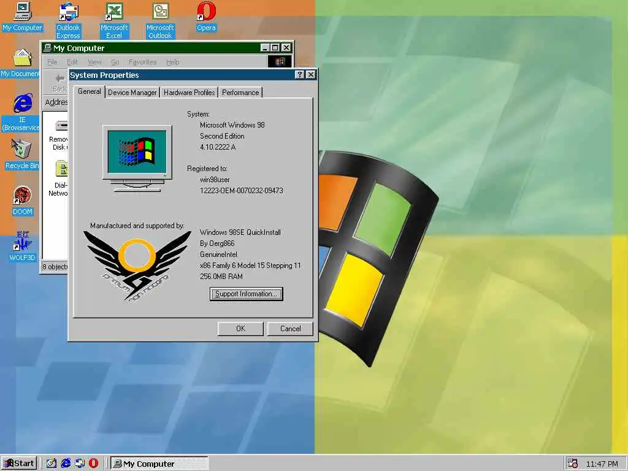
Task: Click the System Properties help question-mark button
Action: point(299,75)
